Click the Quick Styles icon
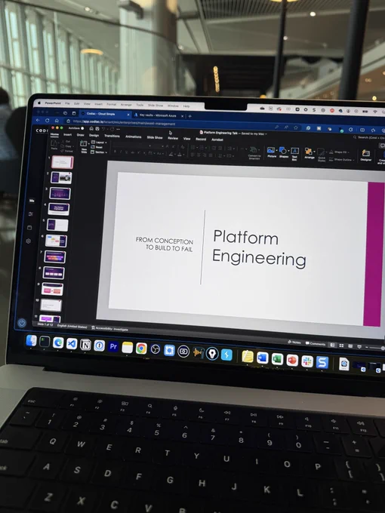 coord(321,152)
